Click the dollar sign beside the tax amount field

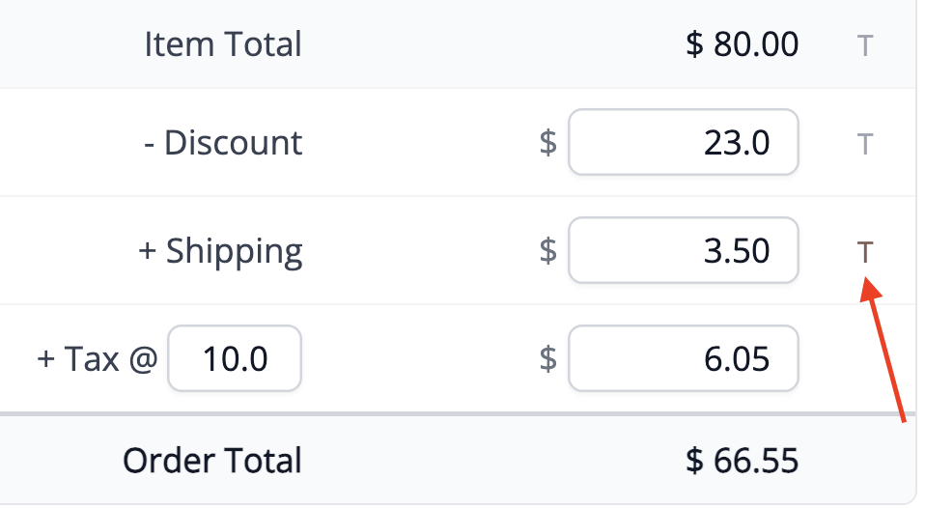click(x=548, y=358)
